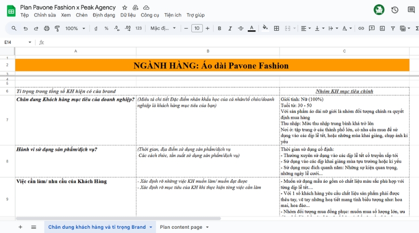Insert a link with chain icon
419x233 pixels.
(x=361, y=28)
